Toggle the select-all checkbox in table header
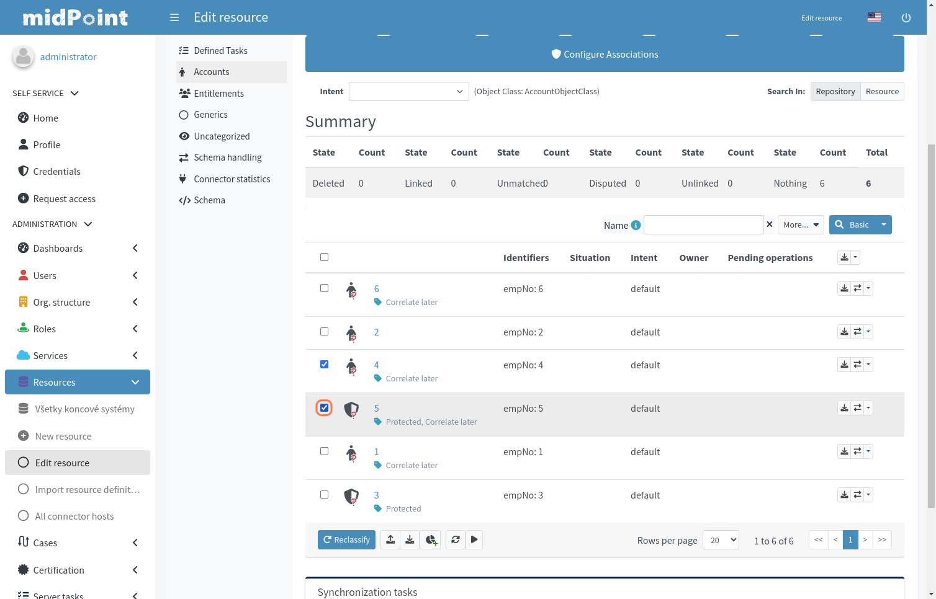 tap(324, 257)
